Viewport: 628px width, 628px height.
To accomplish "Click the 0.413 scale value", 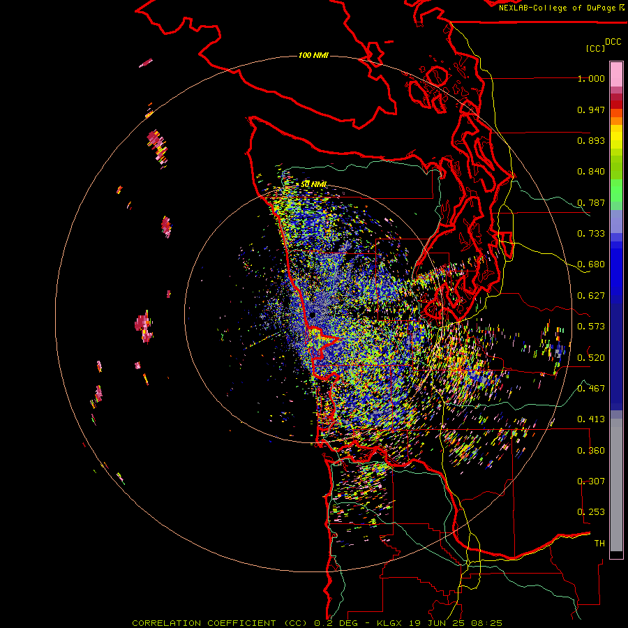I will click(x=591, y=419).
